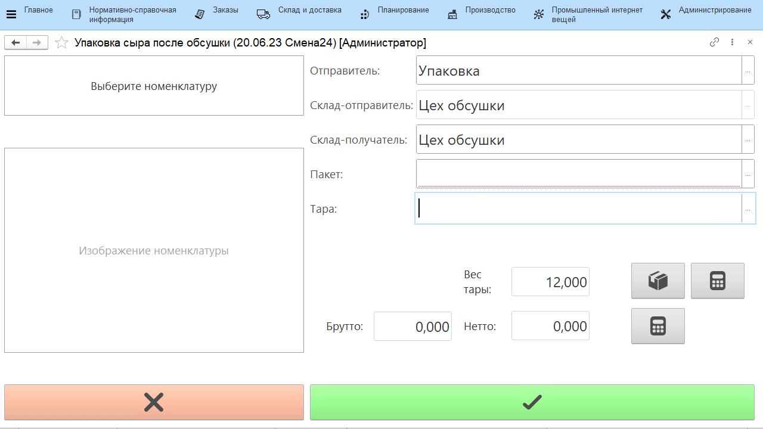Open Склад-получатель selection ellipsis button
This screenshot has height=429, width=763.
coord(748,140)
